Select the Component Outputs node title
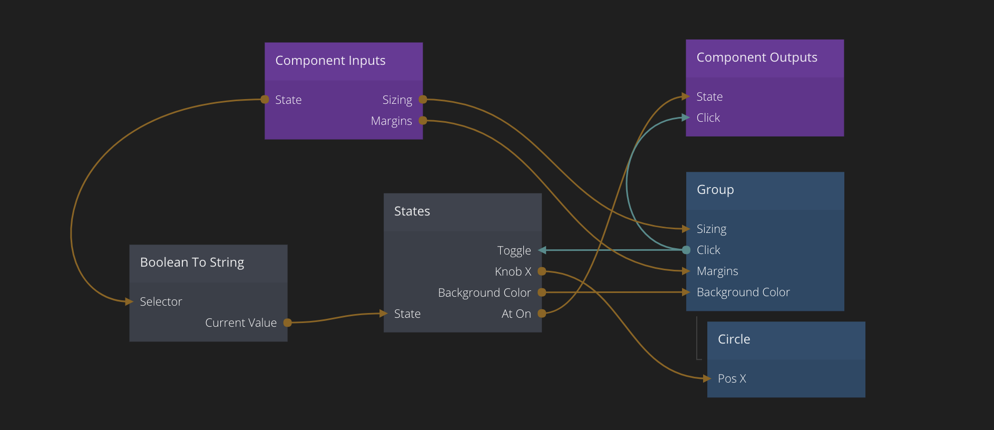 [x=756, y=58]
